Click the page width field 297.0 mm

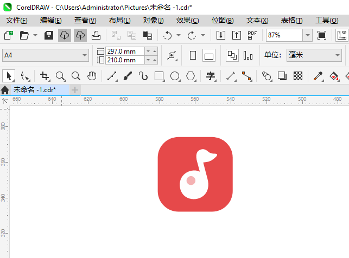click(125, 51)
